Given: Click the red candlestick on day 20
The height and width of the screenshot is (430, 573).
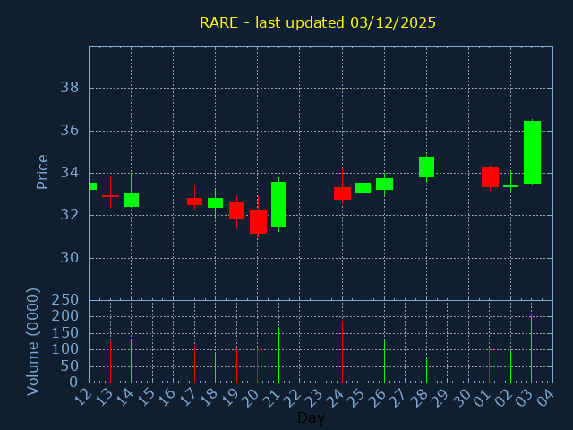Looking at the screenshot, I should [x=258, y=221].
